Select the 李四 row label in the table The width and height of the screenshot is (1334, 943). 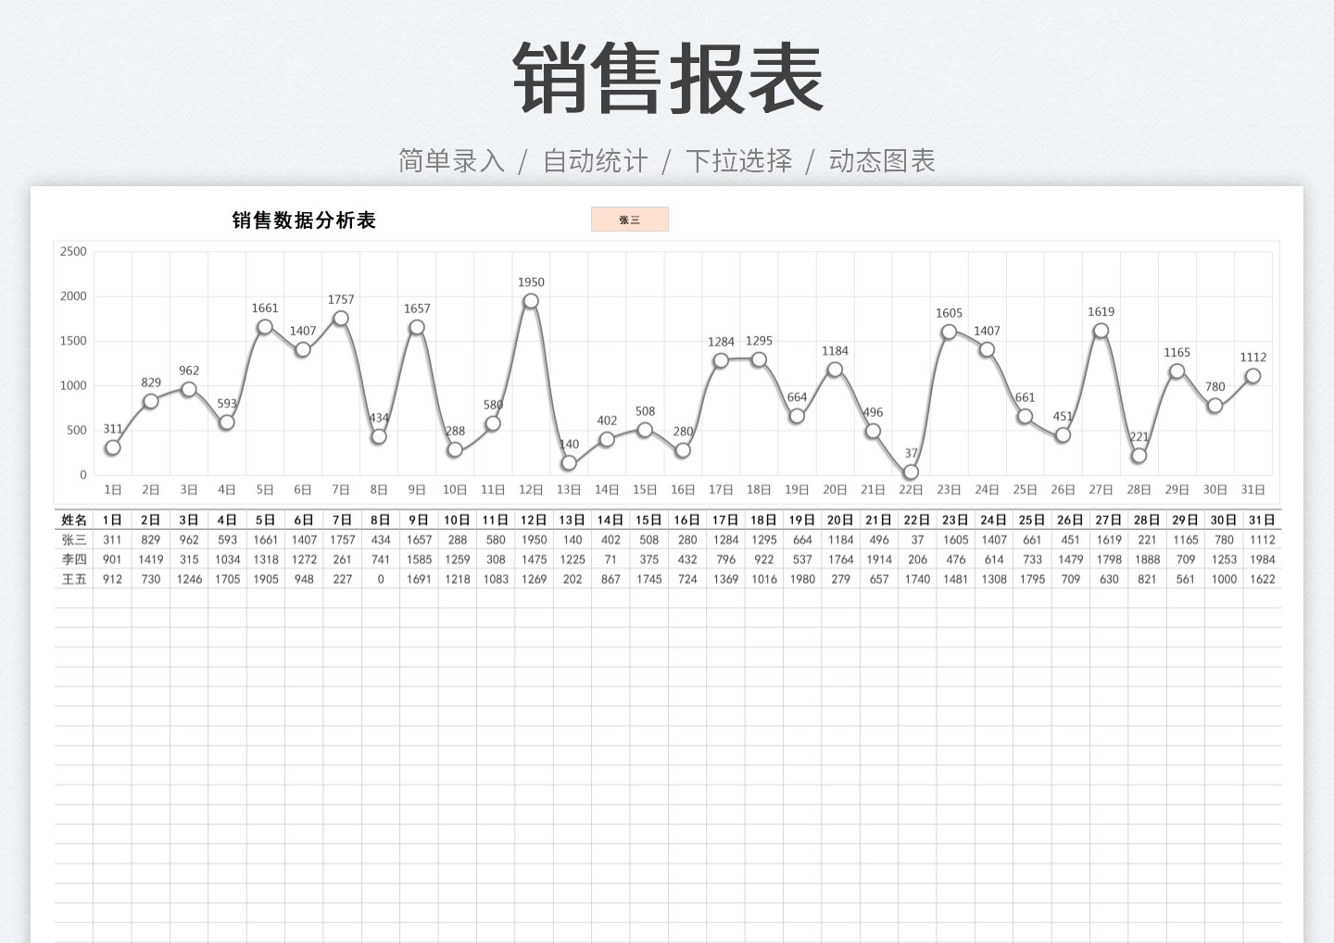(73, 559)
